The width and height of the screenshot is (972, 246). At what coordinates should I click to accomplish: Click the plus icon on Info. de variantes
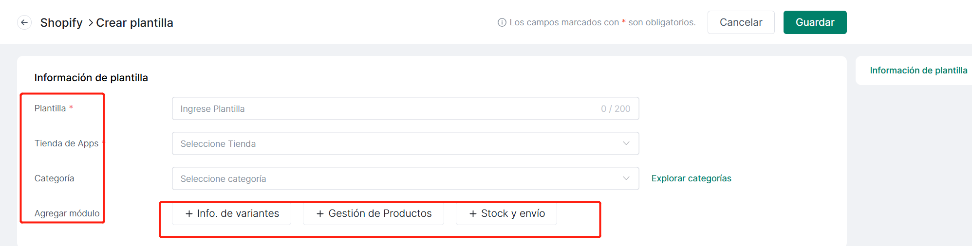[x=189, y=213]
